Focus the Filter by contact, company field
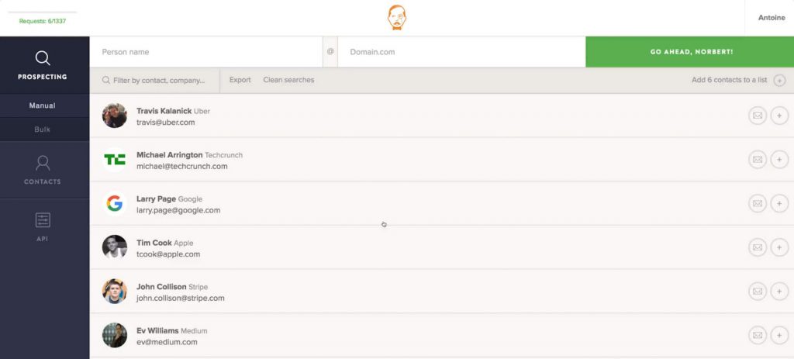 tap(155, 81)
